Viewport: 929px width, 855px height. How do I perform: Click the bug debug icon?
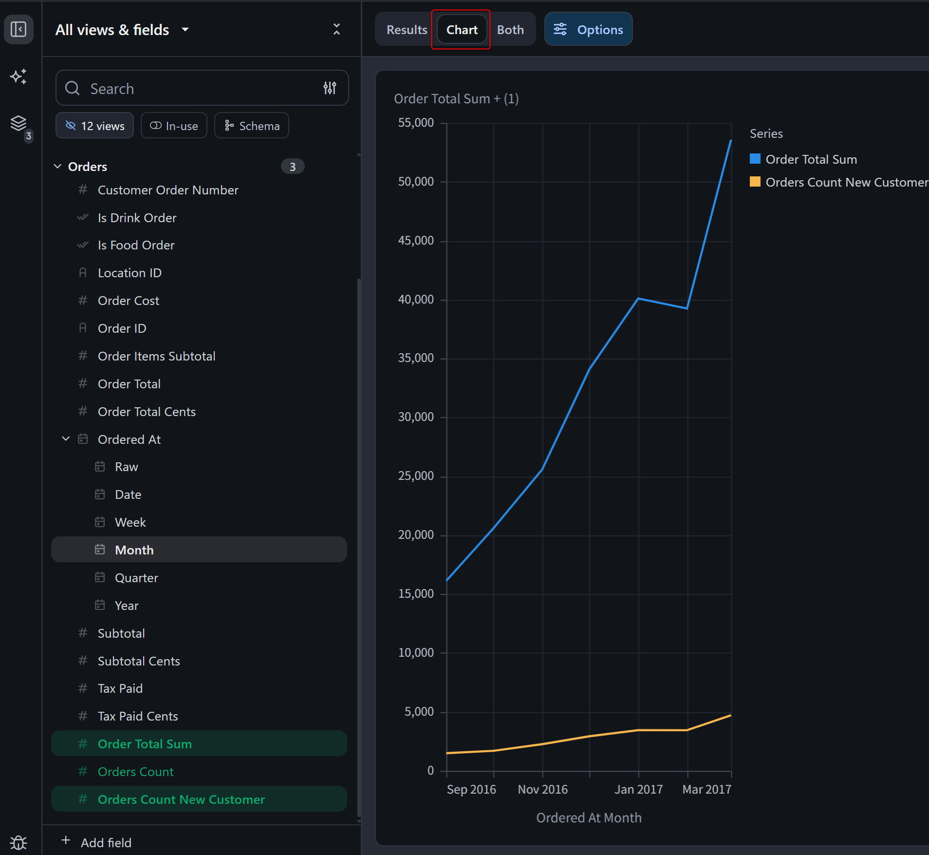click(x=19, y=842)
